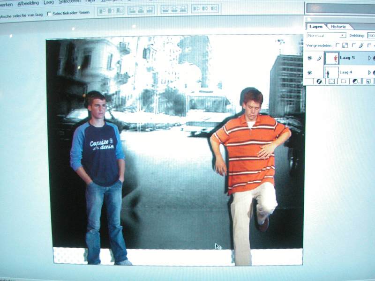Click the add layer style icon
The image size is (375, 281).
click(x=319, y=81)
